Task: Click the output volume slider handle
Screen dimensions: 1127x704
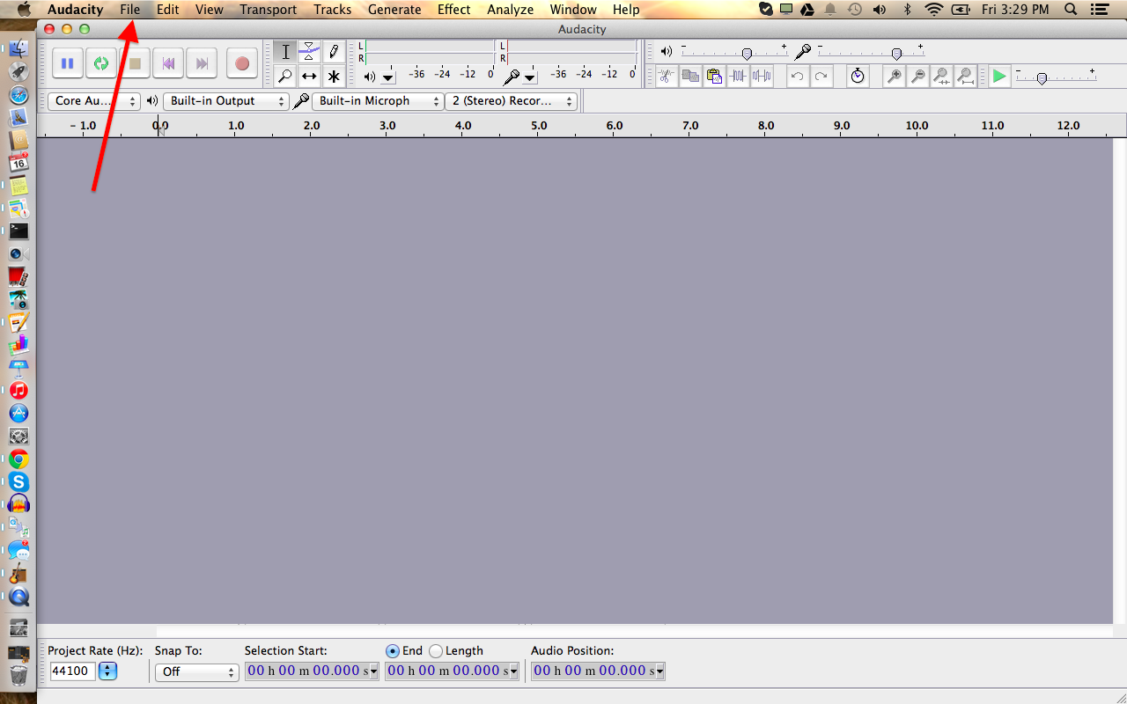Action: tap(747, 54)
